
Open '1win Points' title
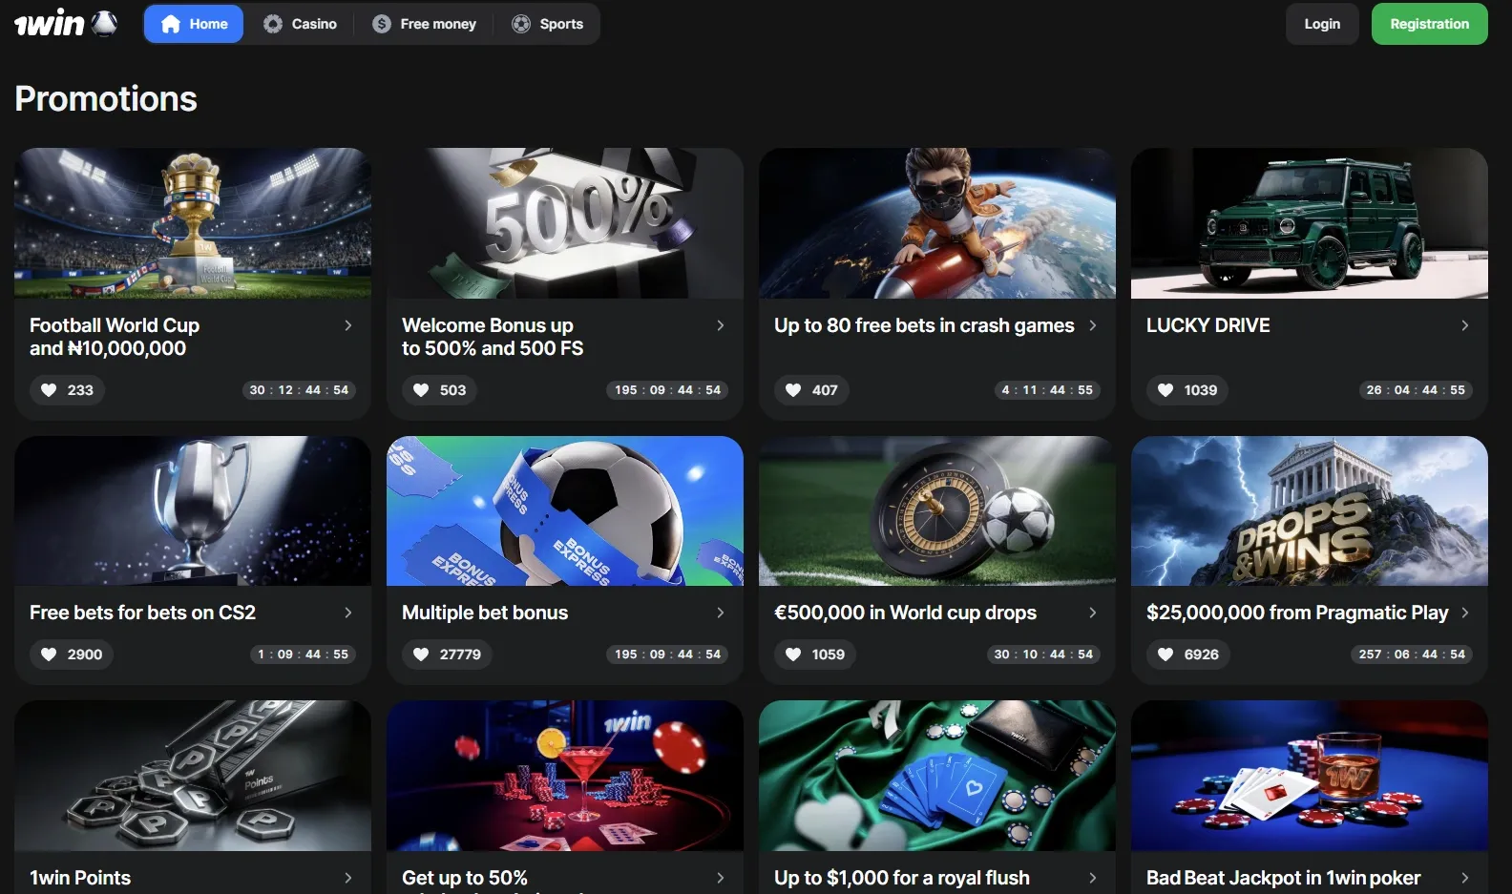tap(80, 878)
